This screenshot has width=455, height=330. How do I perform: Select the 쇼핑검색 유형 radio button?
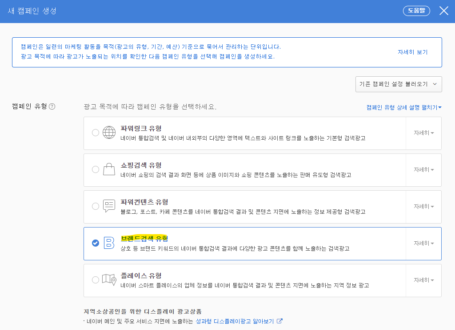point(96,169)
